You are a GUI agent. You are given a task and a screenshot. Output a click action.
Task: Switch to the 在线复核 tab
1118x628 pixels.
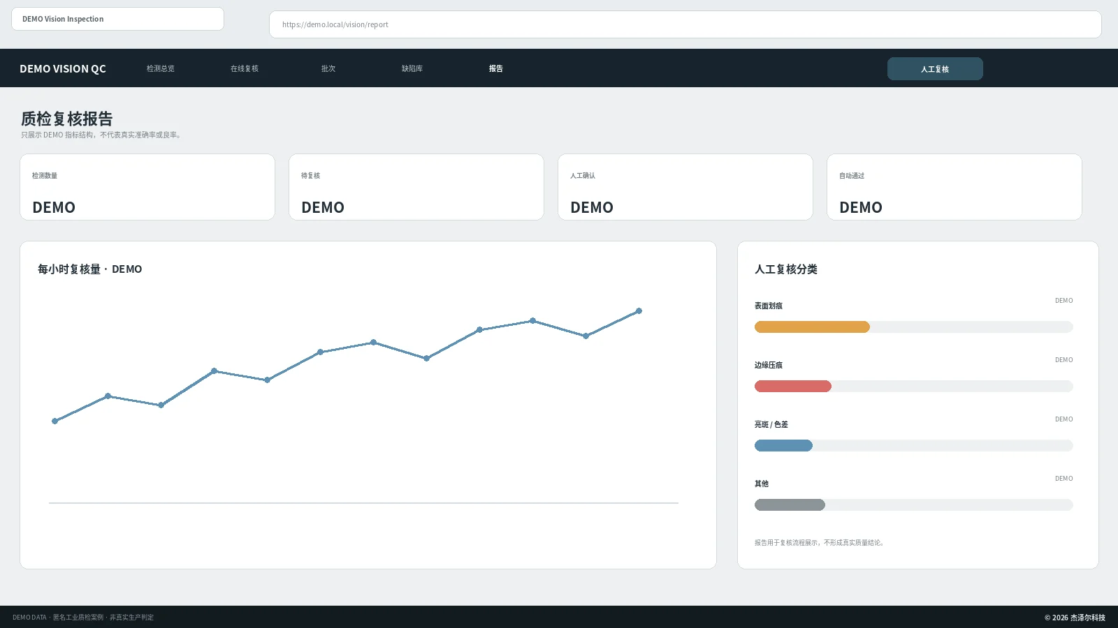245,68
